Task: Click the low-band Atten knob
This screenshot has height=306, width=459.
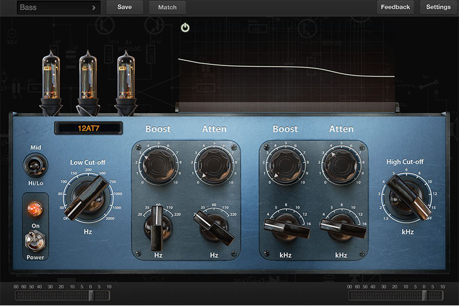Action: point(214,166)
